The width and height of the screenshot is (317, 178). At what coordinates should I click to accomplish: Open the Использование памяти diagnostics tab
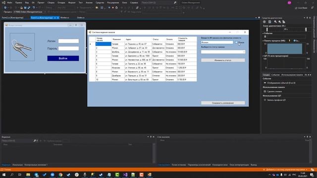(x=292, y=75)
